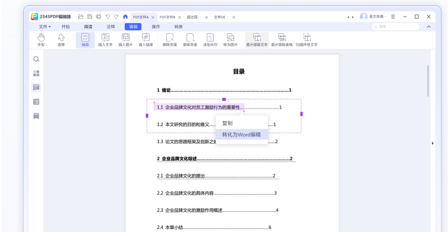Image resolution: width=448 pixels, height=232 pixels.
Task: Switch to the PDF文件A document tab
Action: coord(141,17)
